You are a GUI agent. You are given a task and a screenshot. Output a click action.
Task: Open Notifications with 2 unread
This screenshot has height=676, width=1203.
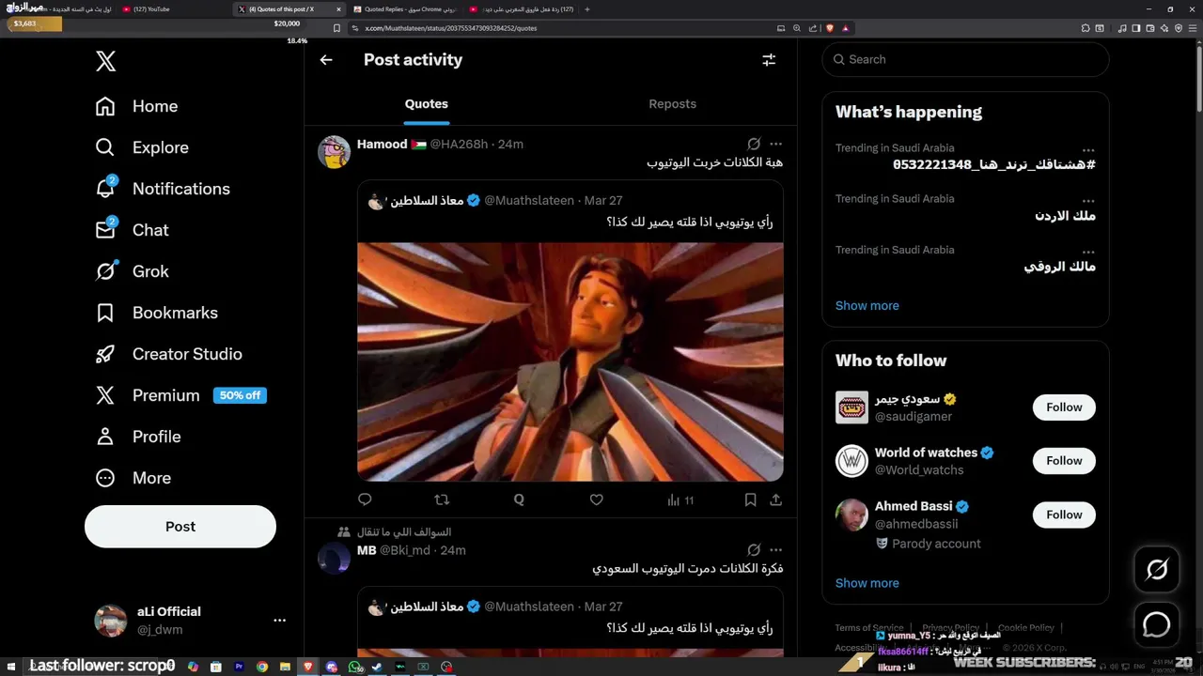click(x=162, y=189)
